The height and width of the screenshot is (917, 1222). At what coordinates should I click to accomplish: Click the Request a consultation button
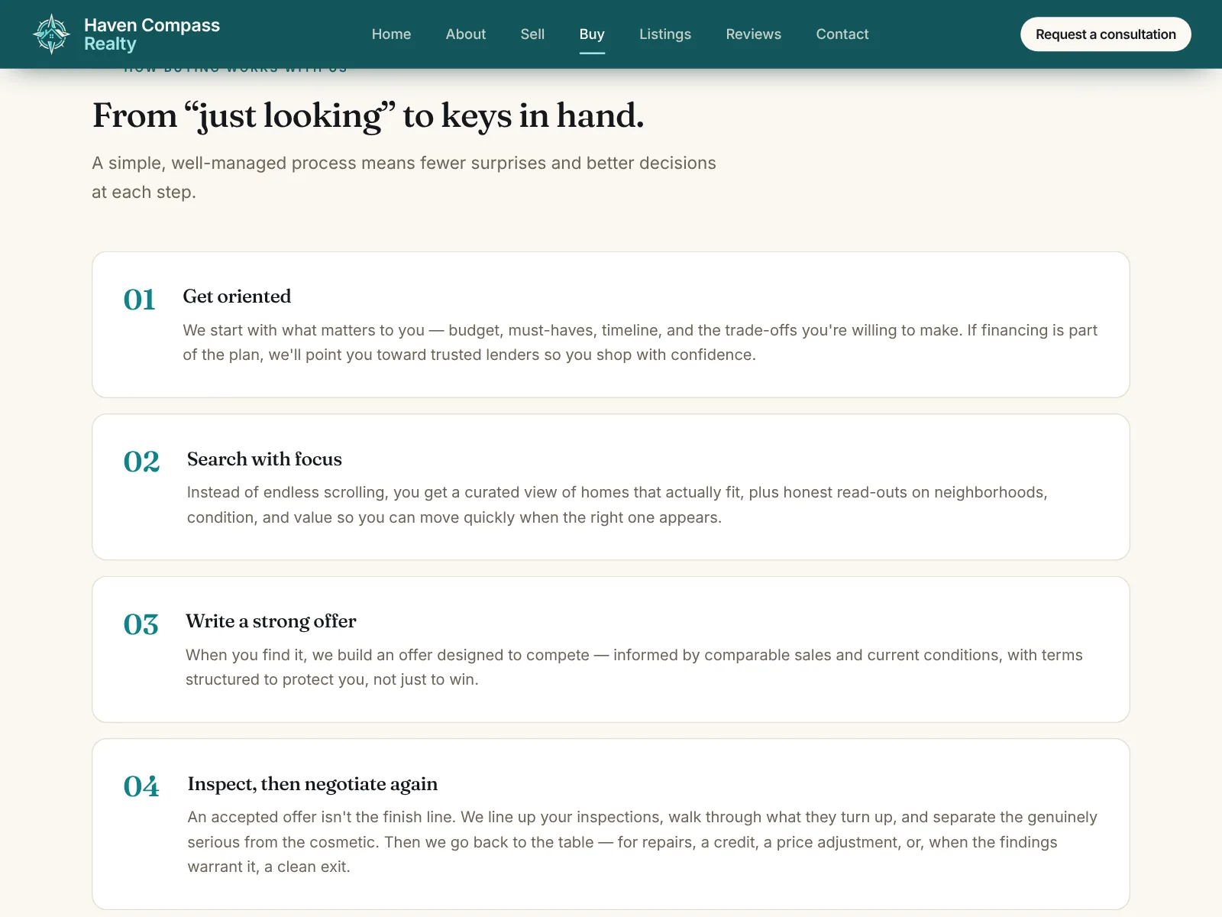tap(1106, 34)
